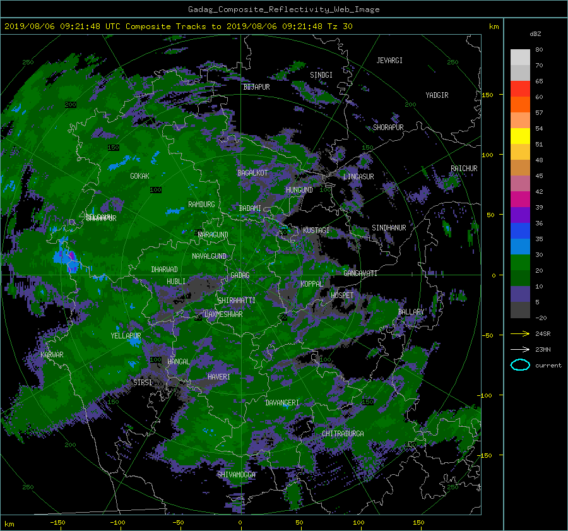Click the GADAG radar center label
568x531 pixels.
tap(240, 275)
